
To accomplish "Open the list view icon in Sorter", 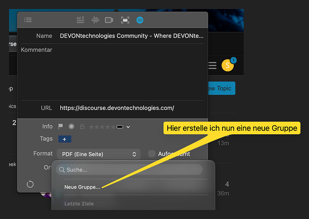I will pos(28,20).
